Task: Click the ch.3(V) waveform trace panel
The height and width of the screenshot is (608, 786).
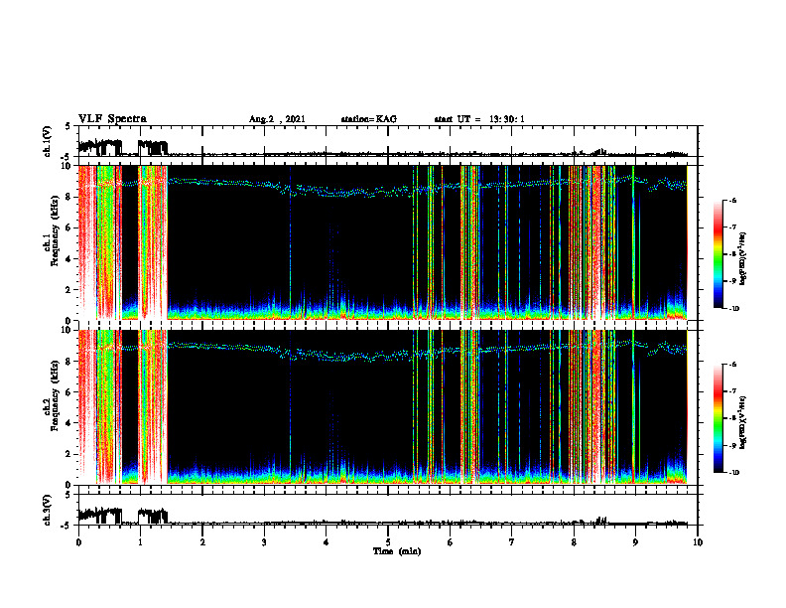Action: (388, 511)
